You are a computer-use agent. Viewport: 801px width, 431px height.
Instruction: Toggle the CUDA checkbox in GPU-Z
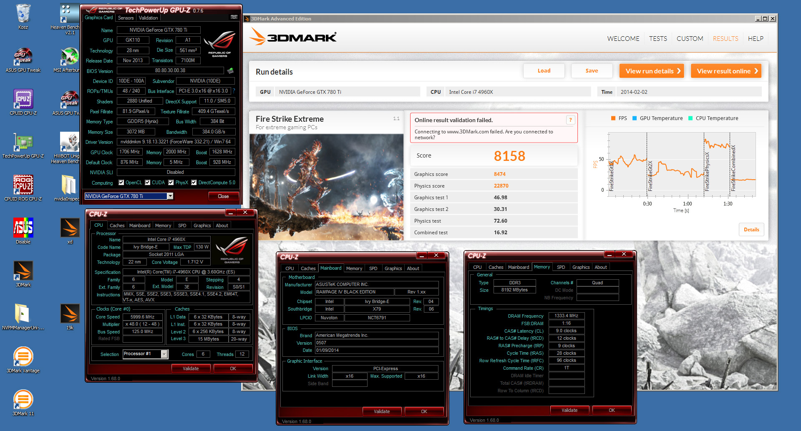tap(148, 183)
